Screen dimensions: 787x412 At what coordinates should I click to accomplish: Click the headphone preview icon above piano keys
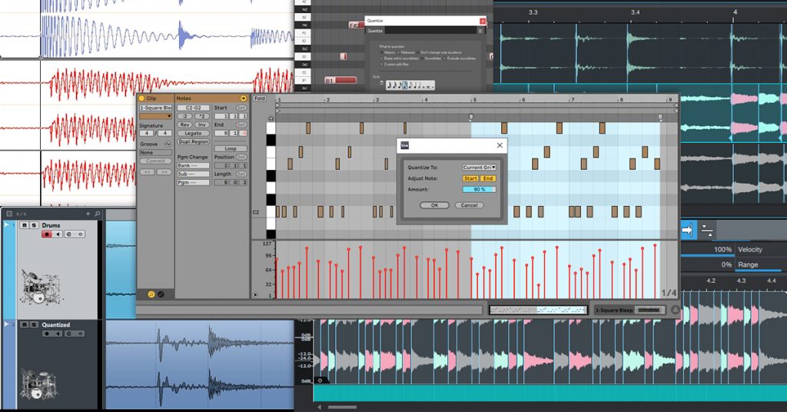coord(271,118)
